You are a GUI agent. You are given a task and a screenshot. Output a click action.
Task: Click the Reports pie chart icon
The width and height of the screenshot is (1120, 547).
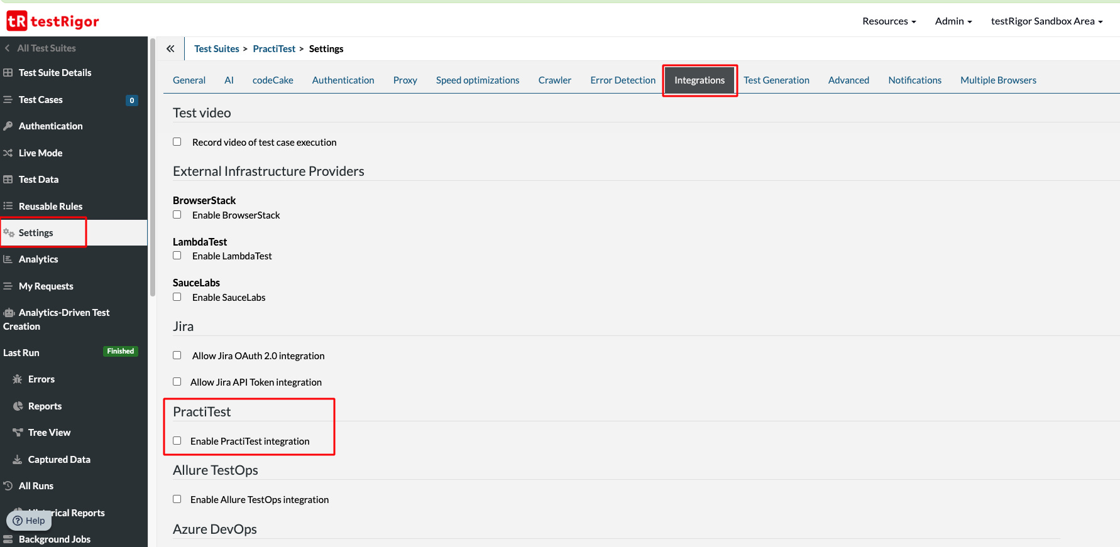click(x=18, y=406)
